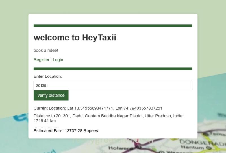
Task: Open the Login link
Action: click(x=58, y=60)
